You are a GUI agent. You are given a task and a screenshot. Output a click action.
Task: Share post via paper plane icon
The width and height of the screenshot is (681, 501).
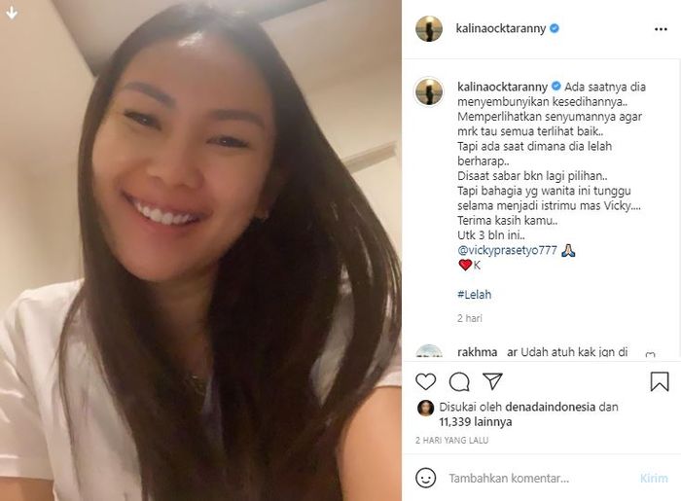(492, 381)
